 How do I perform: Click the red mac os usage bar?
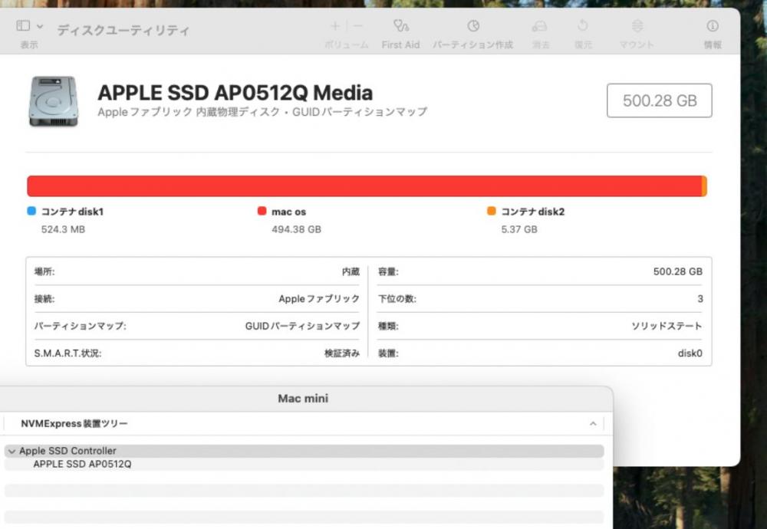364,186
